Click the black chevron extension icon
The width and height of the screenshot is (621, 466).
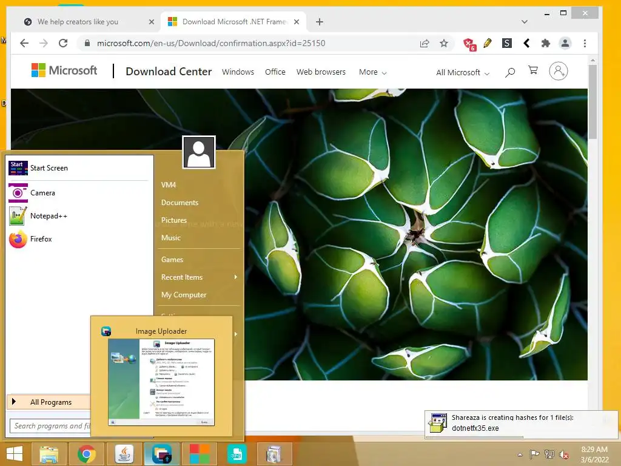tap(526, 43)
